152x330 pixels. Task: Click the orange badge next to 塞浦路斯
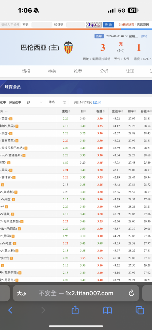24,155
